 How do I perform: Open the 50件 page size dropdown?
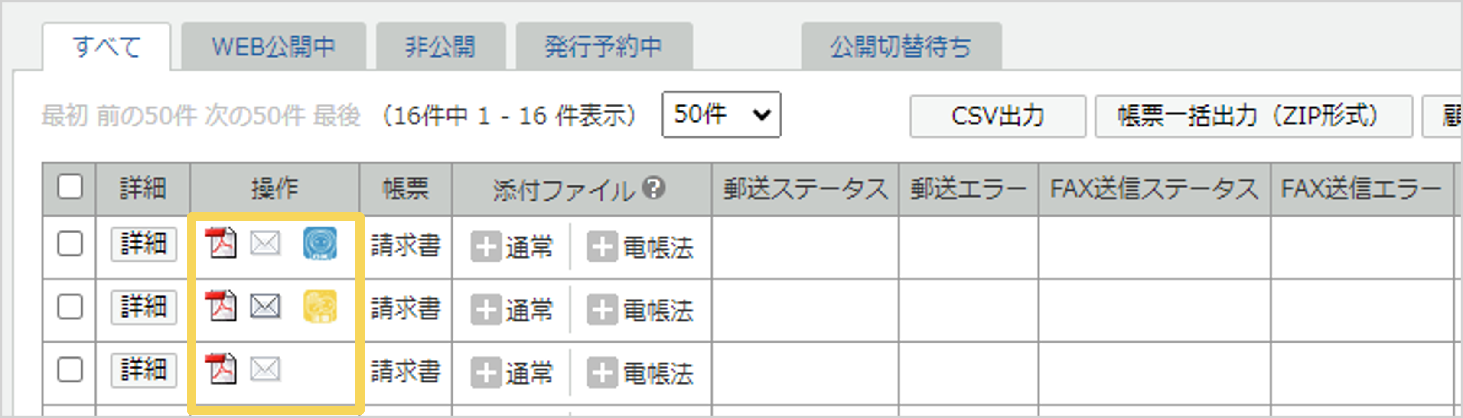pos(721,115)
